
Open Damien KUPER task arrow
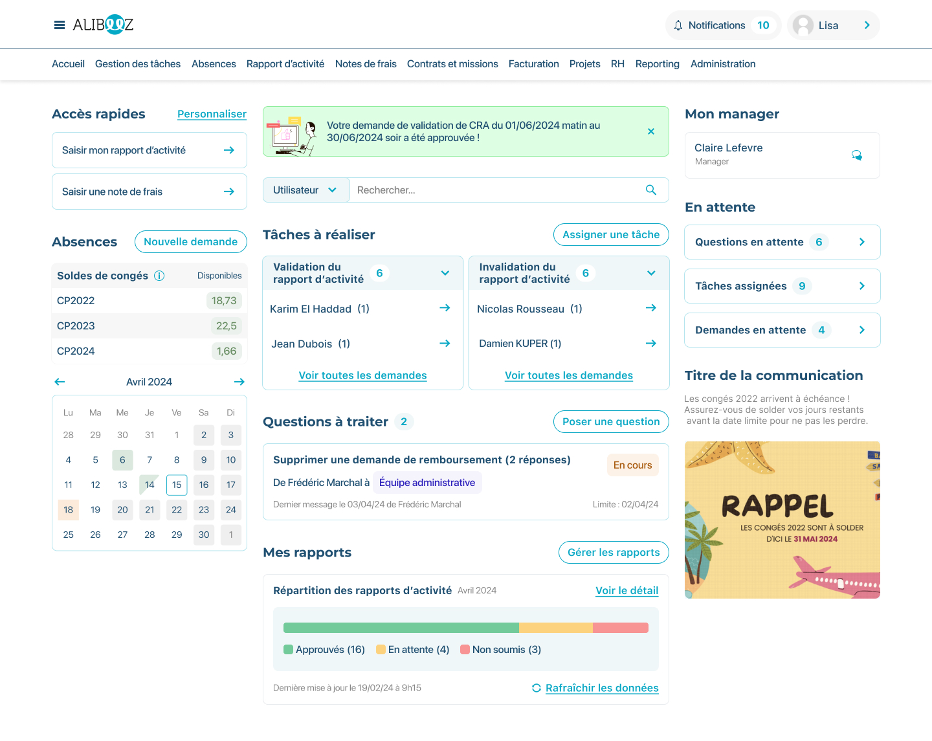651,344
